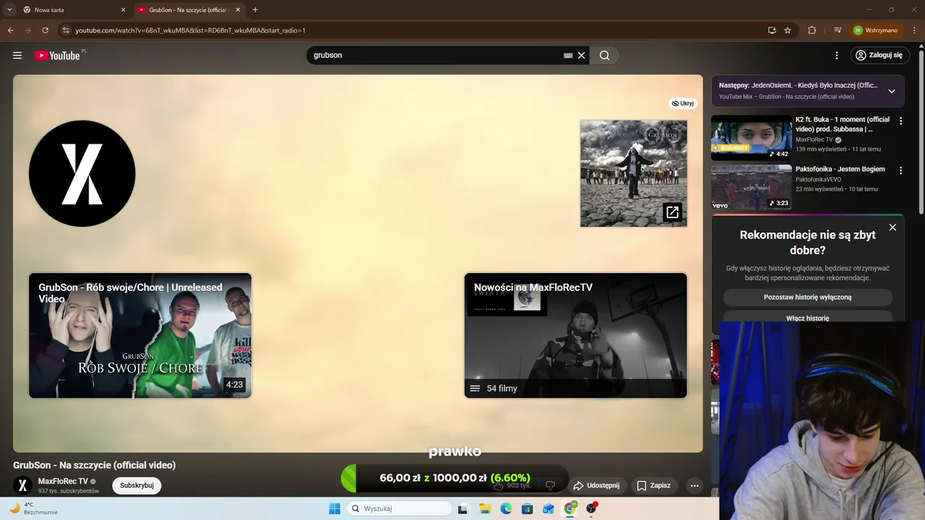Click the search magnifier button
The image size is (925, 520).
coord(604,56)
